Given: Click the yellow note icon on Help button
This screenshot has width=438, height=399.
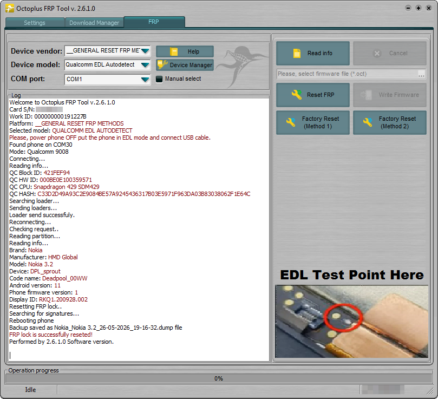Looking at the screenshot, I should [x=174, y=51].
